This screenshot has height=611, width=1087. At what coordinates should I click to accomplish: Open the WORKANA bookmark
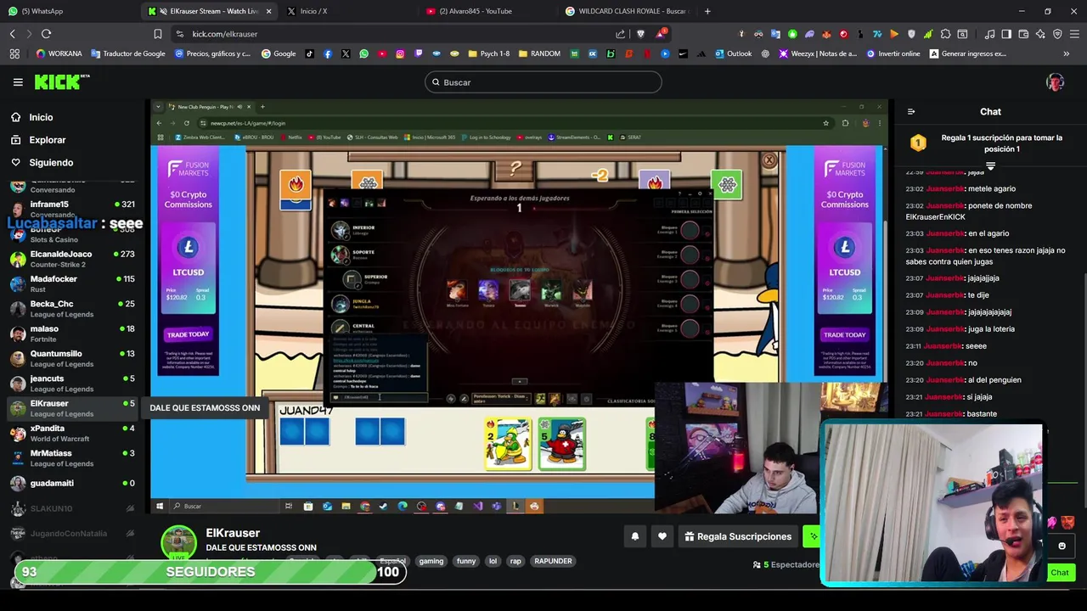[x=59, y=53]
